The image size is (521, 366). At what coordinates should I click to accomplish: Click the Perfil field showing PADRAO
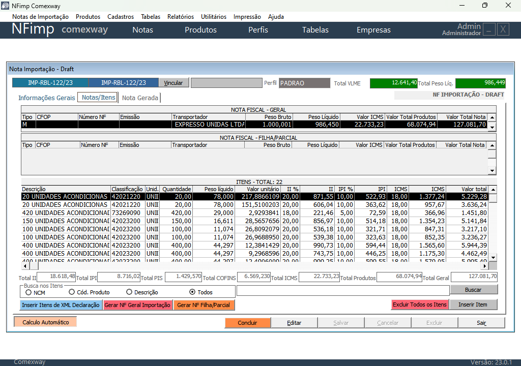tap(304, 83)
